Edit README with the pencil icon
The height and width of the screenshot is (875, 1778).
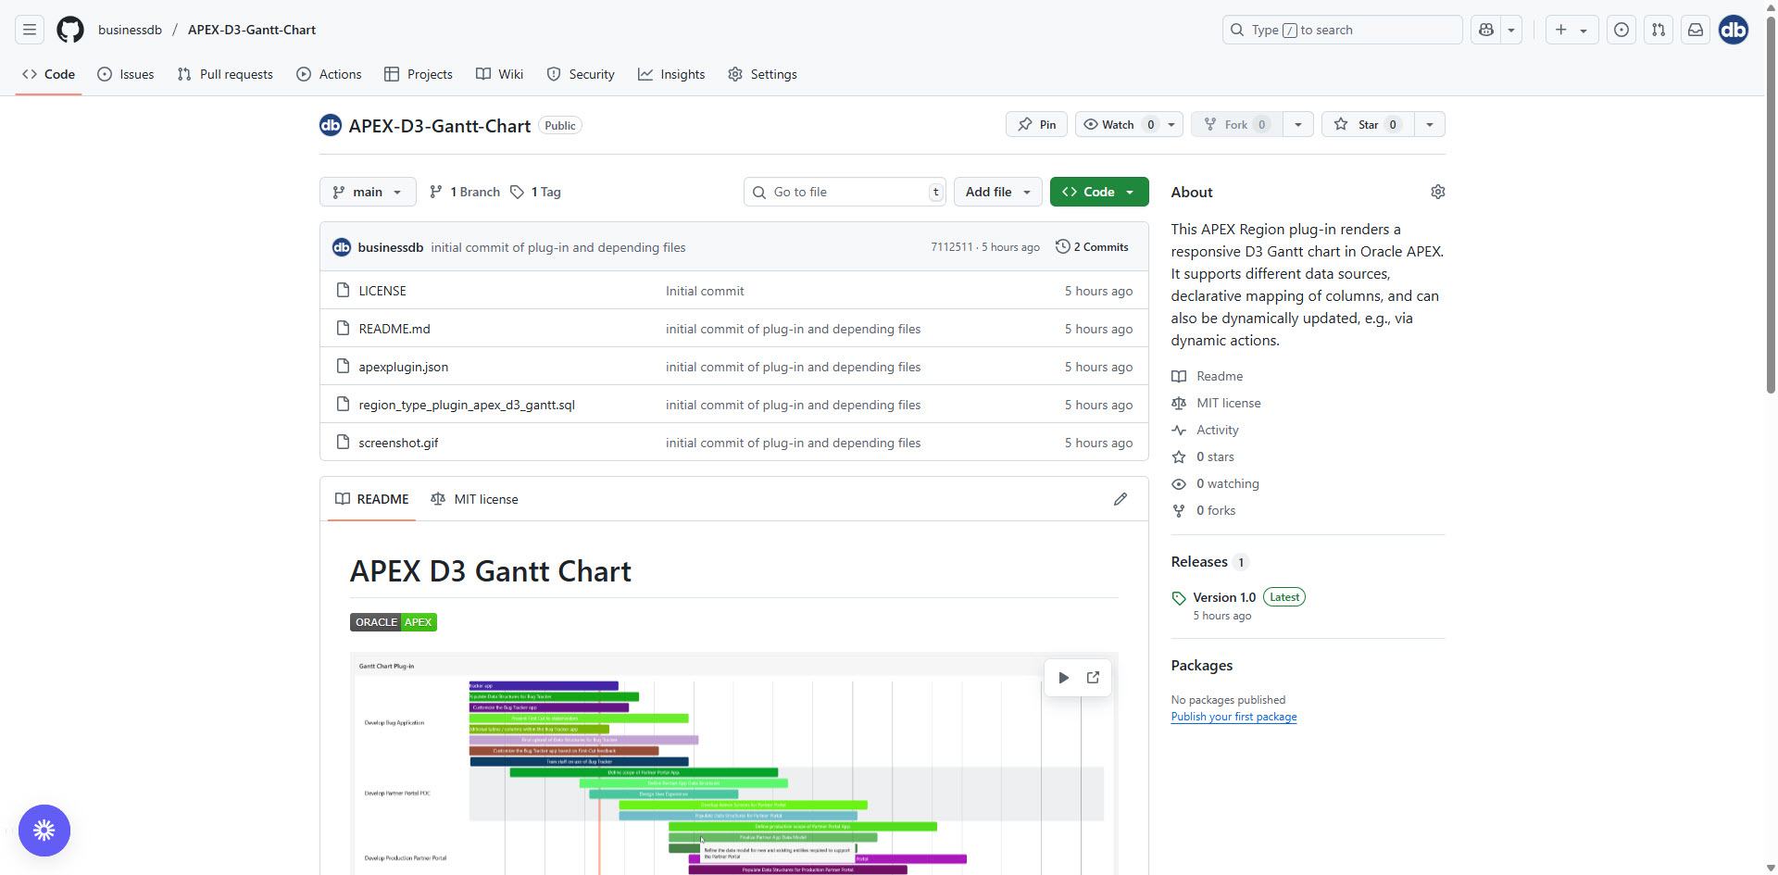click(1120, 499)
